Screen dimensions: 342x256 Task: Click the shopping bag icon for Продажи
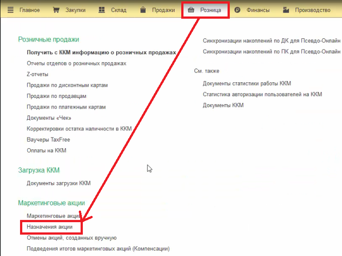[x=143, y=10]
